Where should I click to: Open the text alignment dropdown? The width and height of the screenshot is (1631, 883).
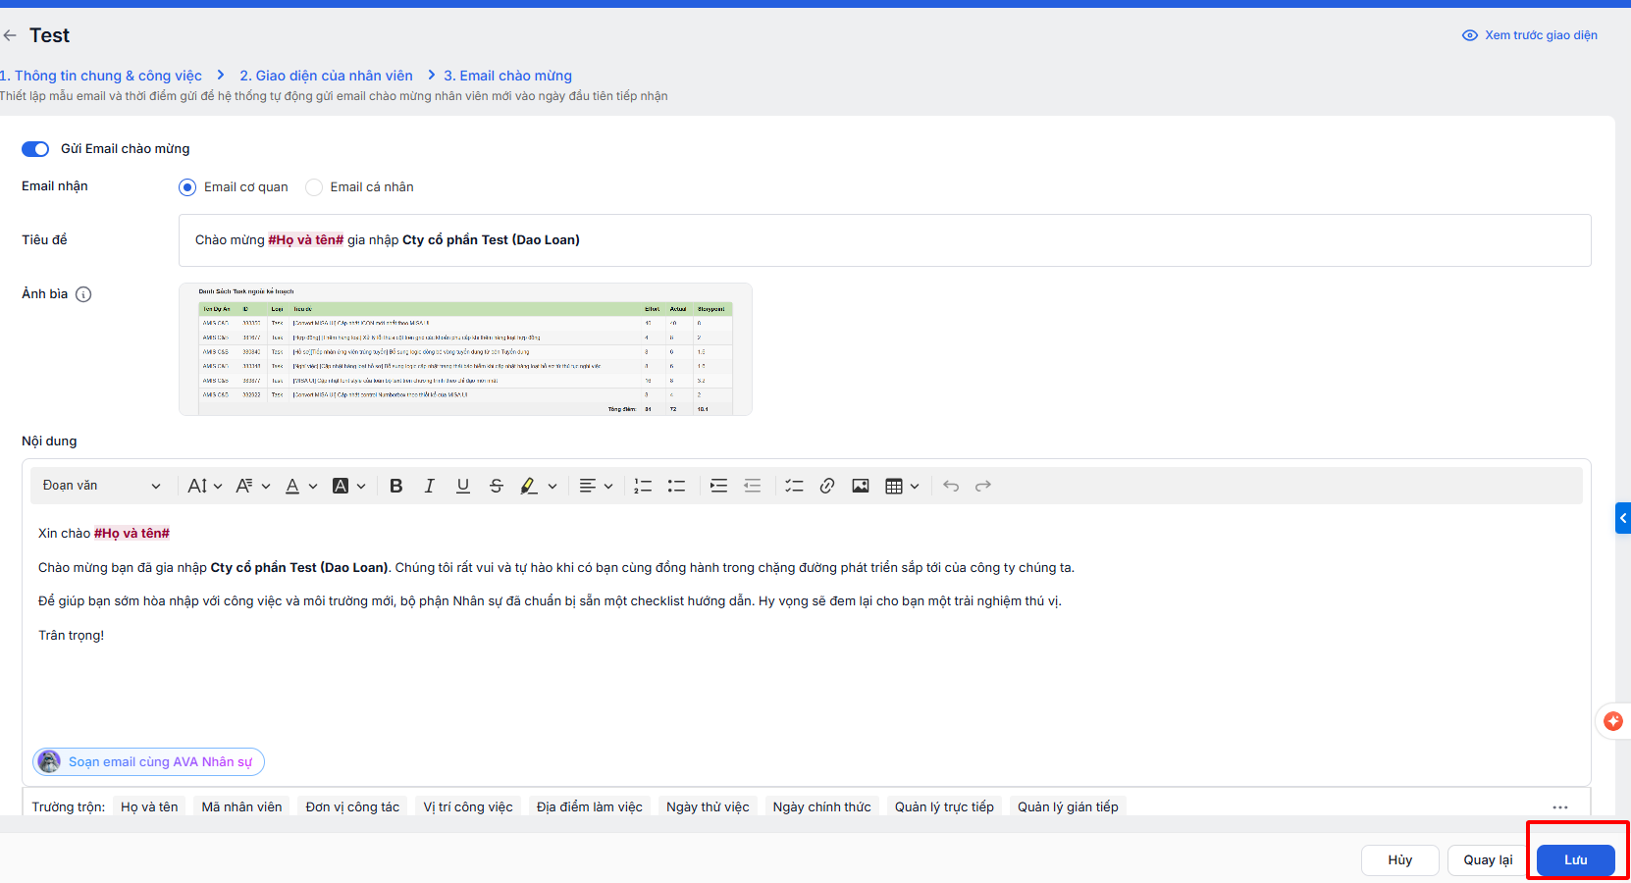(x=595, y=486)
